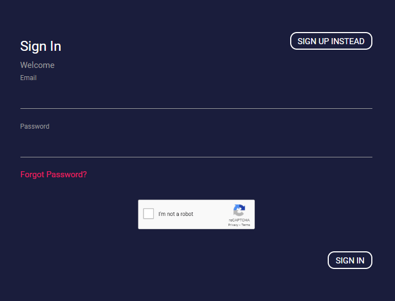Click the I'm not a robot label text
The height and width of the screenshot is (301, 395).
click(x=175, y=214)
